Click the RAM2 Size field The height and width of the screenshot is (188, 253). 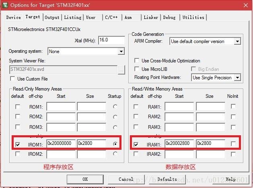(210, 117)
